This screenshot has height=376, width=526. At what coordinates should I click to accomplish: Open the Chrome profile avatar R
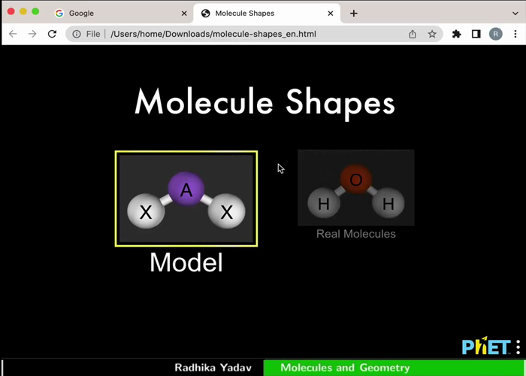coord(495,34)
